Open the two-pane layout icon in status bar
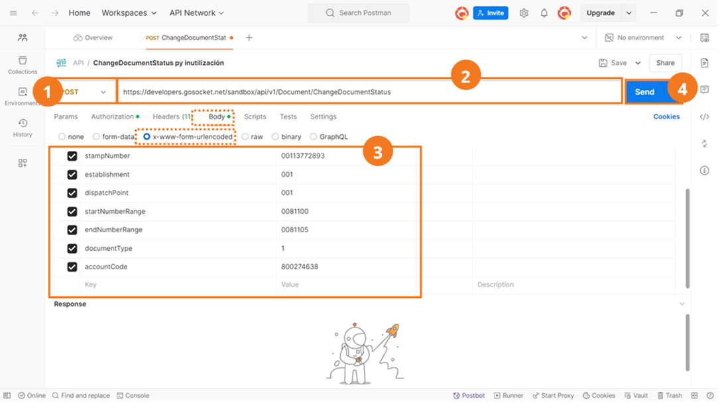Screen dimensions: 720x403 pos(694,395)
